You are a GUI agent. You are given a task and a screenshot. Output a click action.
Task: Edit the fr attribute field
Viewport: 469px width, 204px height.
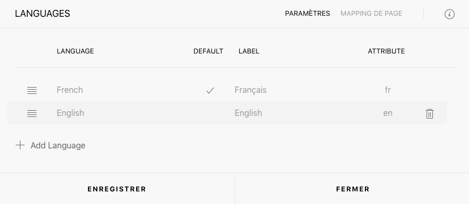(x=388, y=90)
